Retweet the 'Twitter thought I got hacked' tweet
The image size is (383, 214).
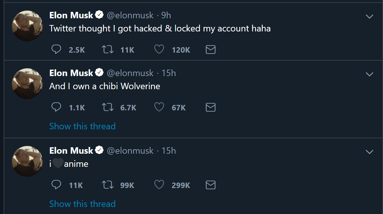[x=107, y=49]
